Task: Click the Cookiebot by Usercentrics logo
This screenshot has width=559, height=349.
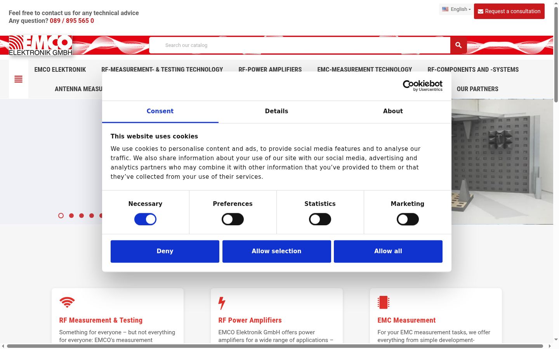Action: tap(422, 86)
